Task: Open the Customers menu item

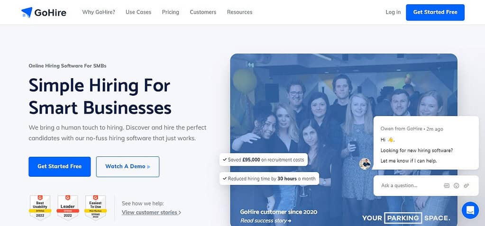Action: pos(203,12)
